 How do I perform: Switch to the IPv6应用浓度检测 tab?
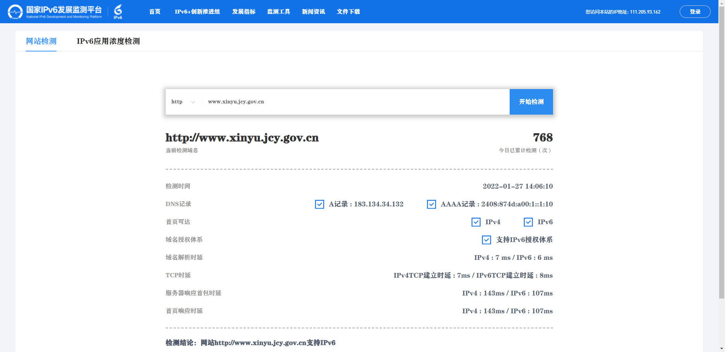pos(108,41)
